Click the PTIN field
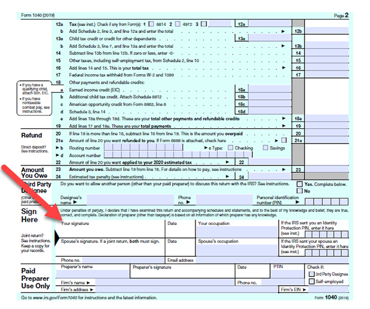 [287, 273]
